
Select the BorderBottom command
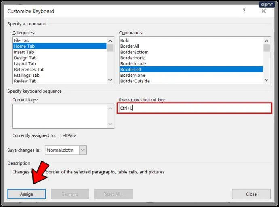tap(191, 52)
